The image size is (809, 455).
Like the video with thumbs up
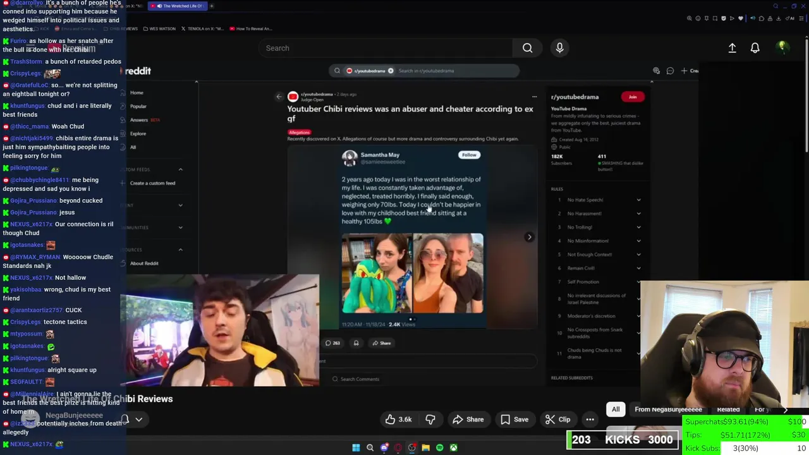(399, 420)
